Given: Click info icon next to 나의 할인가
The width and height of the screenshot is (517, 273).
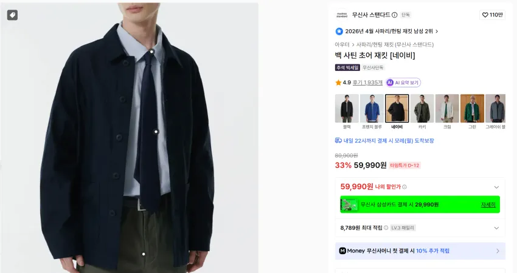Looking at the screenshot, I should (x=404, y=187).
